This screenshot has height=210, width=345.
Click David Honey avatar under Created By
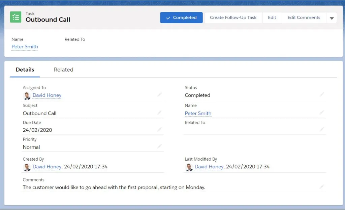click(x=27, y=167)
